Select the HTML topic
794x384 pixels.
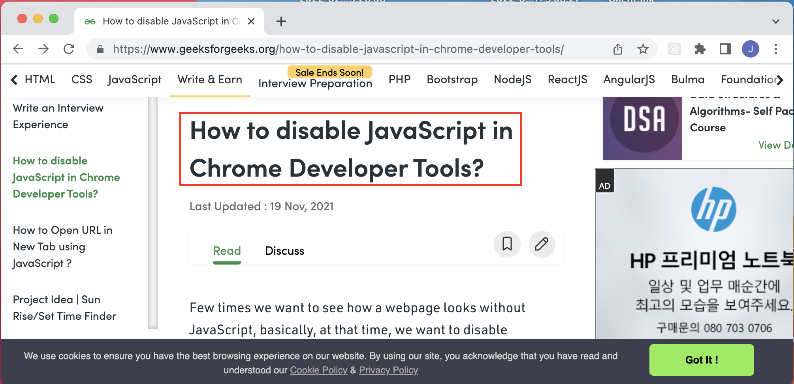click(40, 80)
